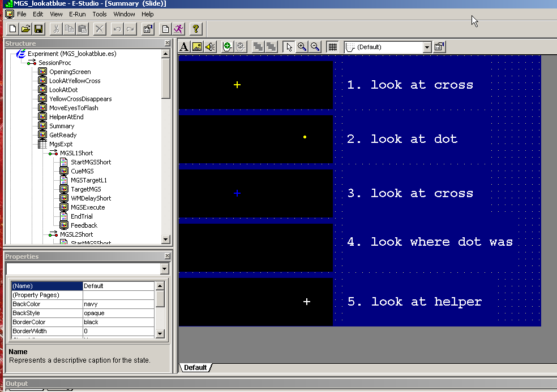Select the Image tool in the slide toolbar

pos(197,47)
